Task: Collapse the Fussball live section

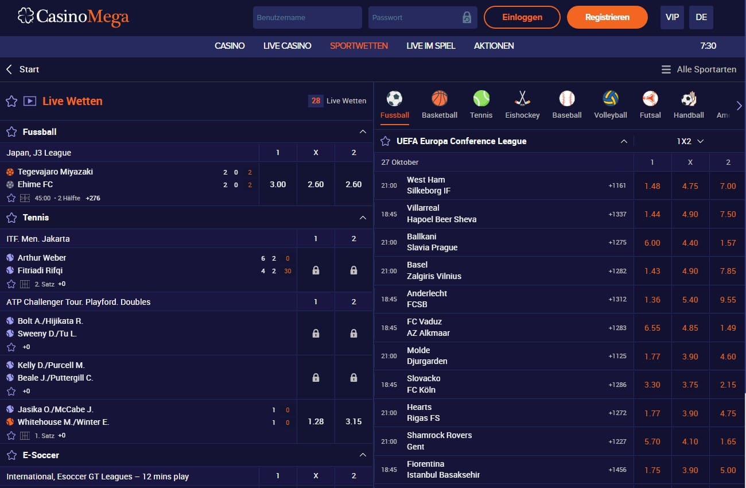Action: (x=363, y=131)
